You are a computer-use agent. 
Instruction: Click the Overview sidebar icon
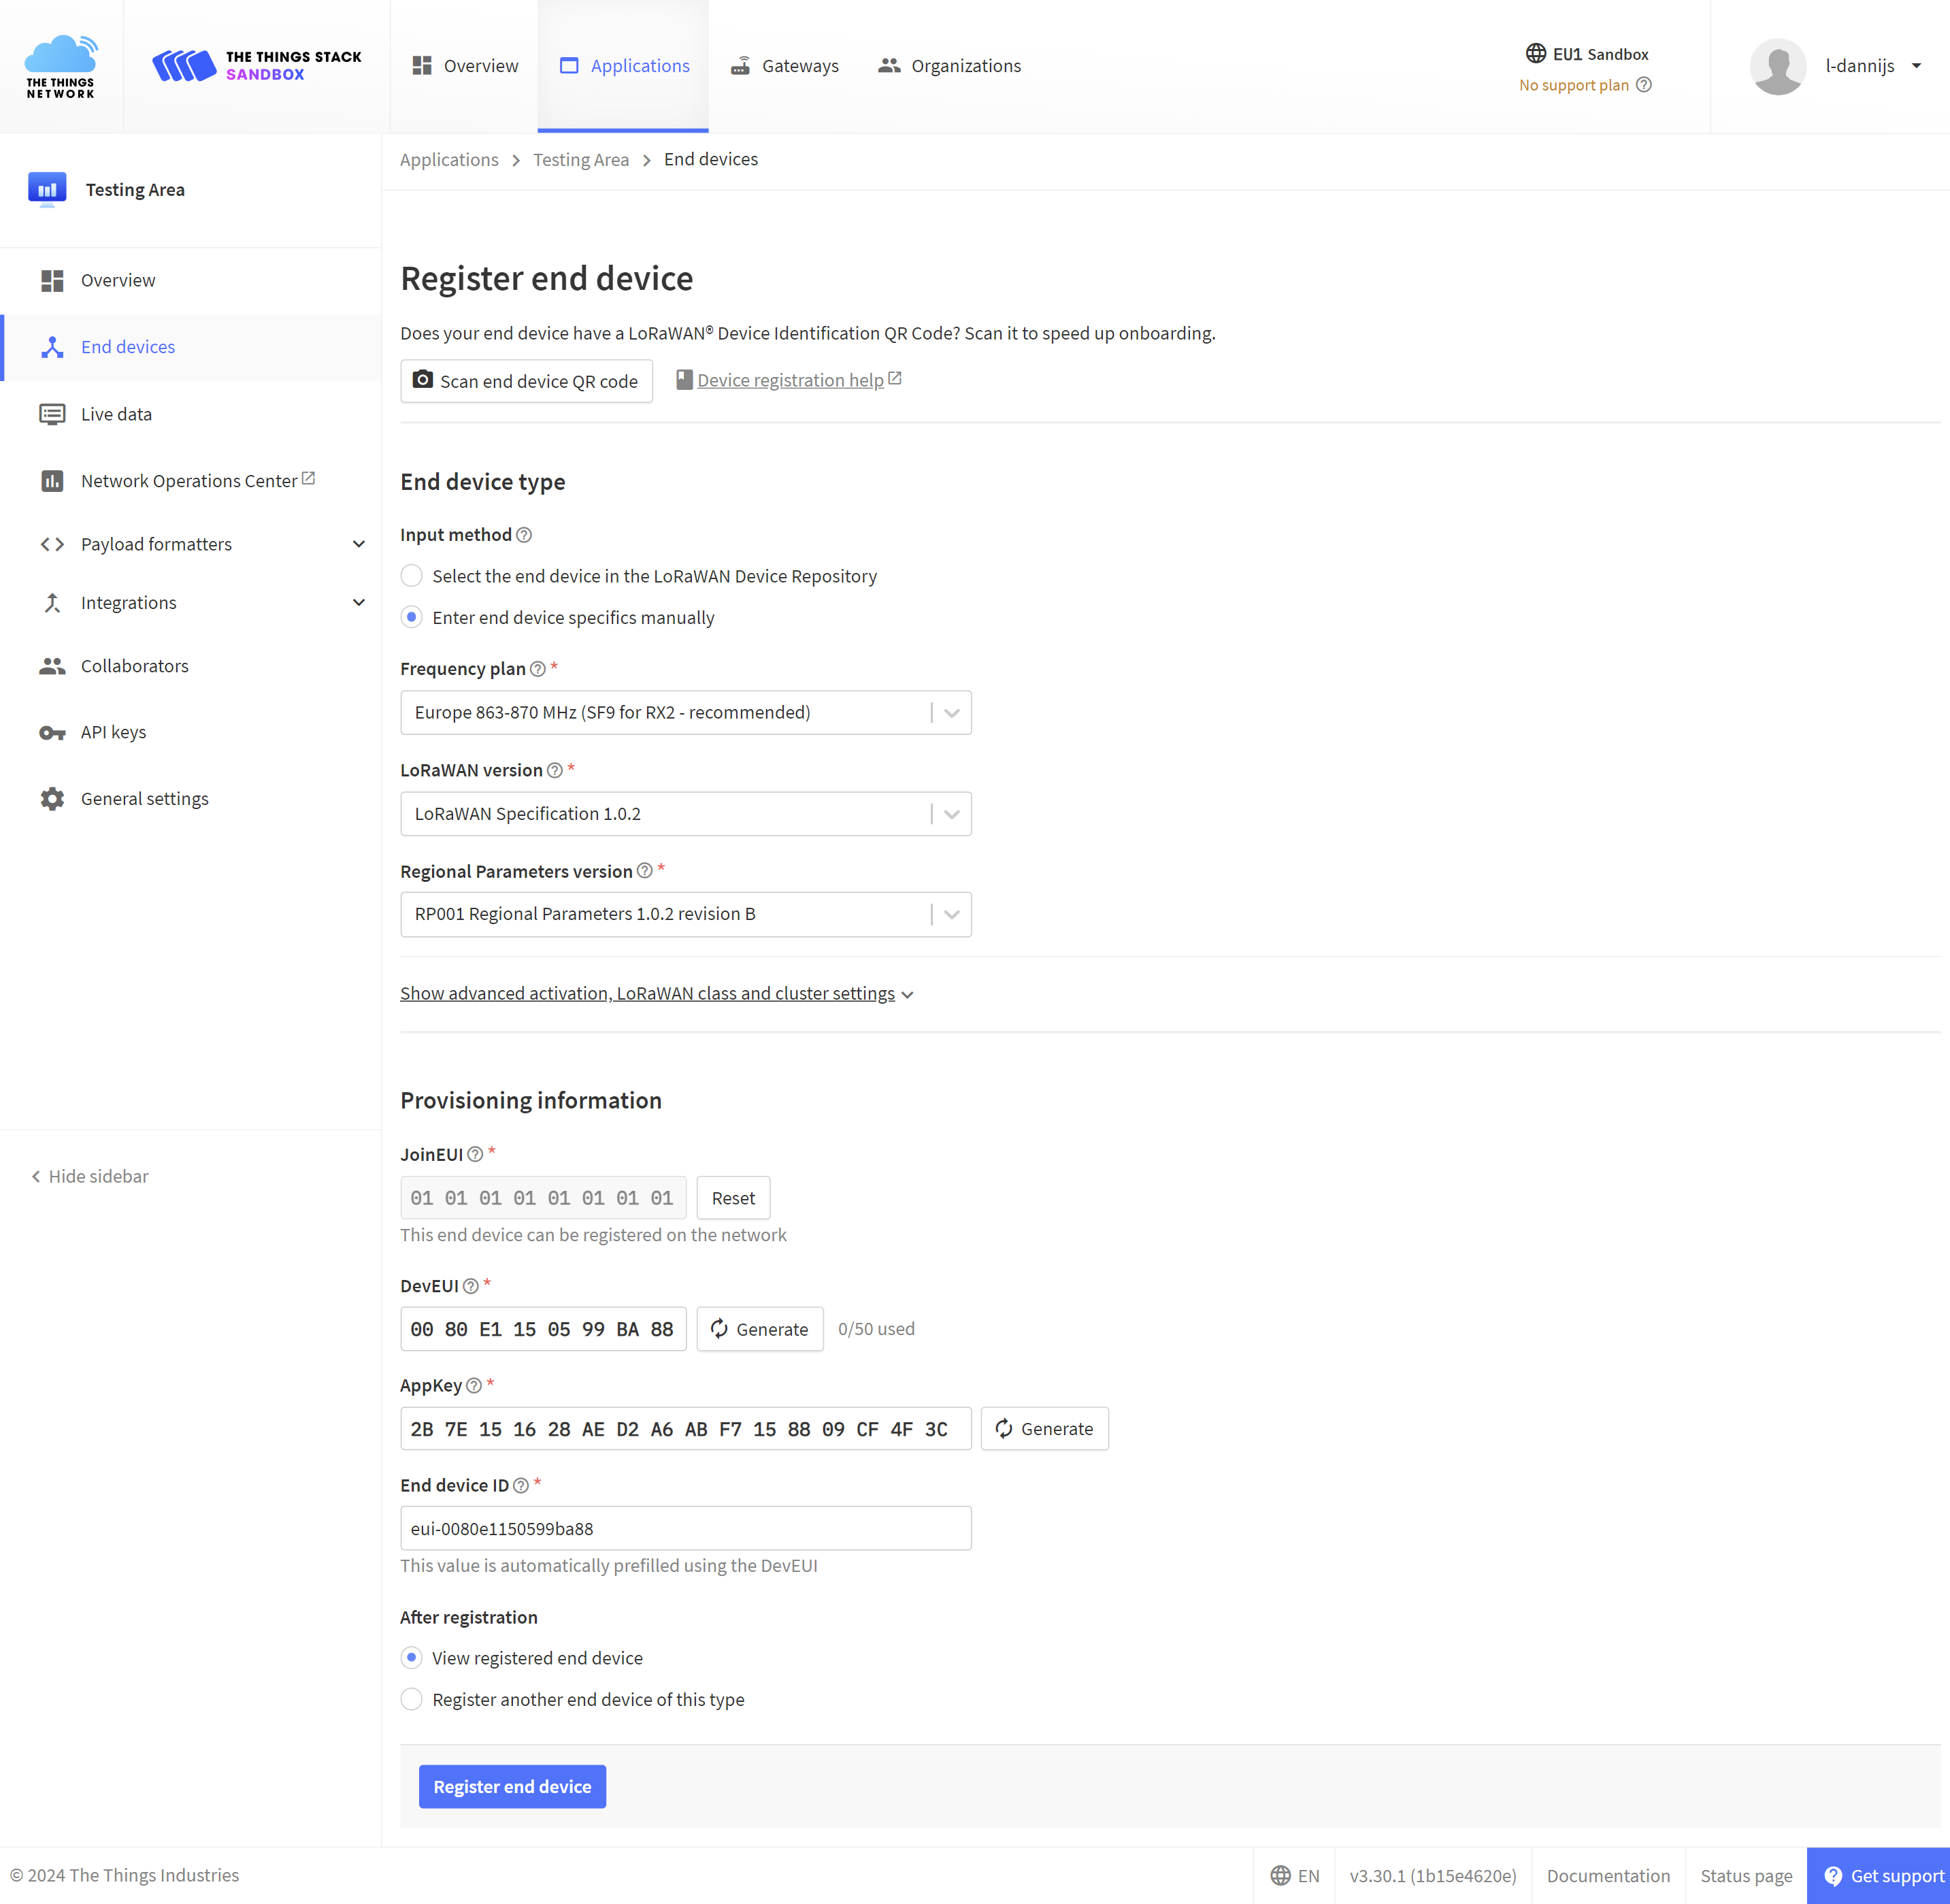tap(52, 279)
